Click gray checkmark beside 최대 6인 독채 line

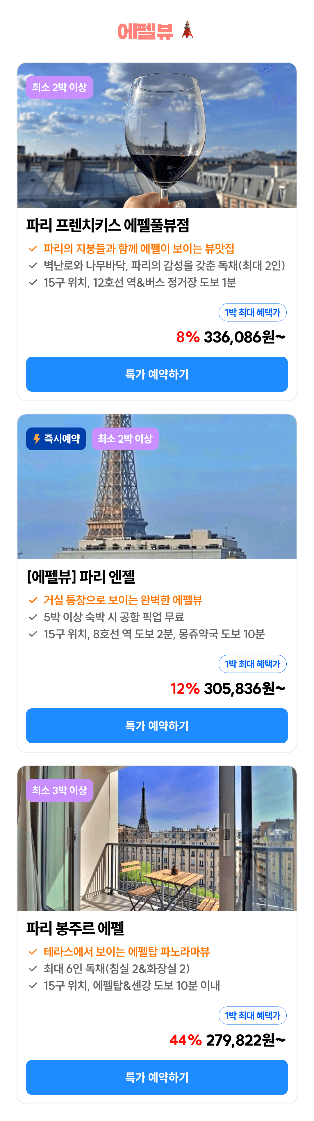[33, 969]
